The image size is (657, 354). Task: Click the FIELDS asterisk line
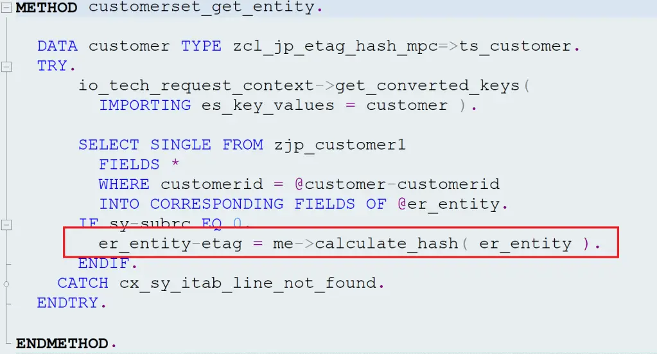click(139, 164)
